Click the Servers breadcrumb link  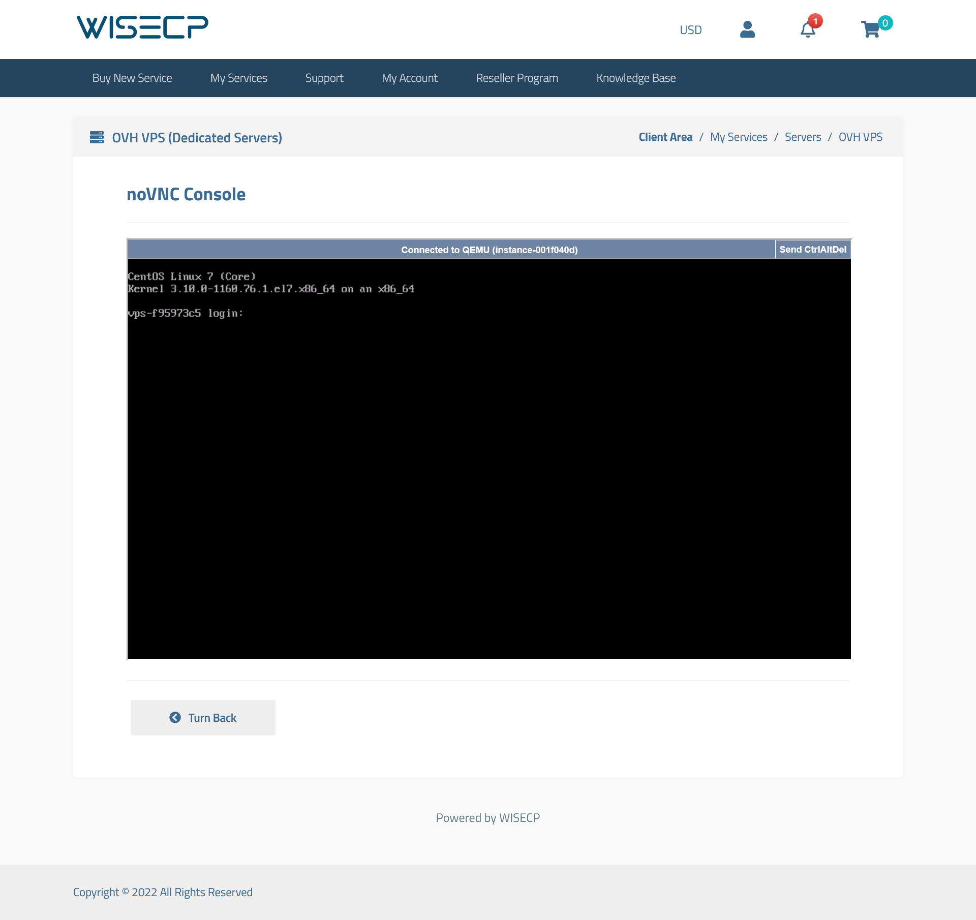click(x=802, y=137)
